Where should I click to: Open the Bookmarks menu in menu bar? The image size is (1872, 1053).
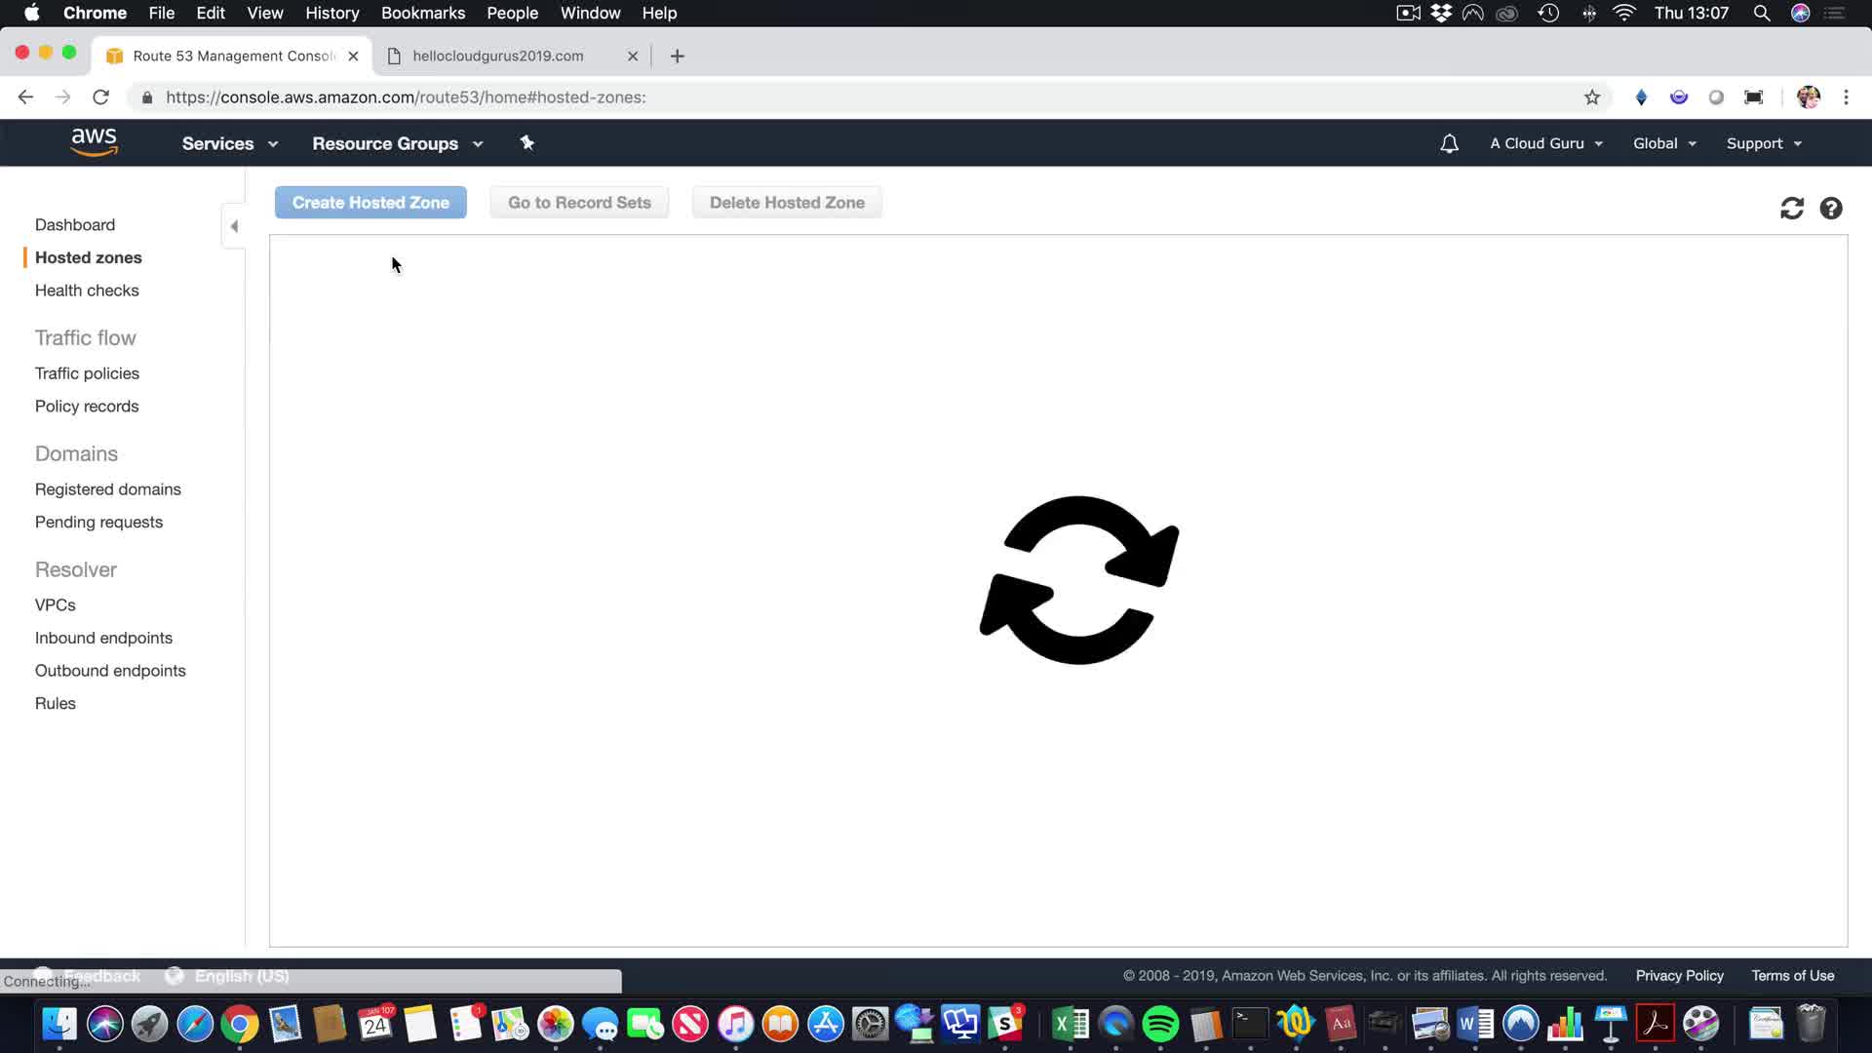pos(422,14)
